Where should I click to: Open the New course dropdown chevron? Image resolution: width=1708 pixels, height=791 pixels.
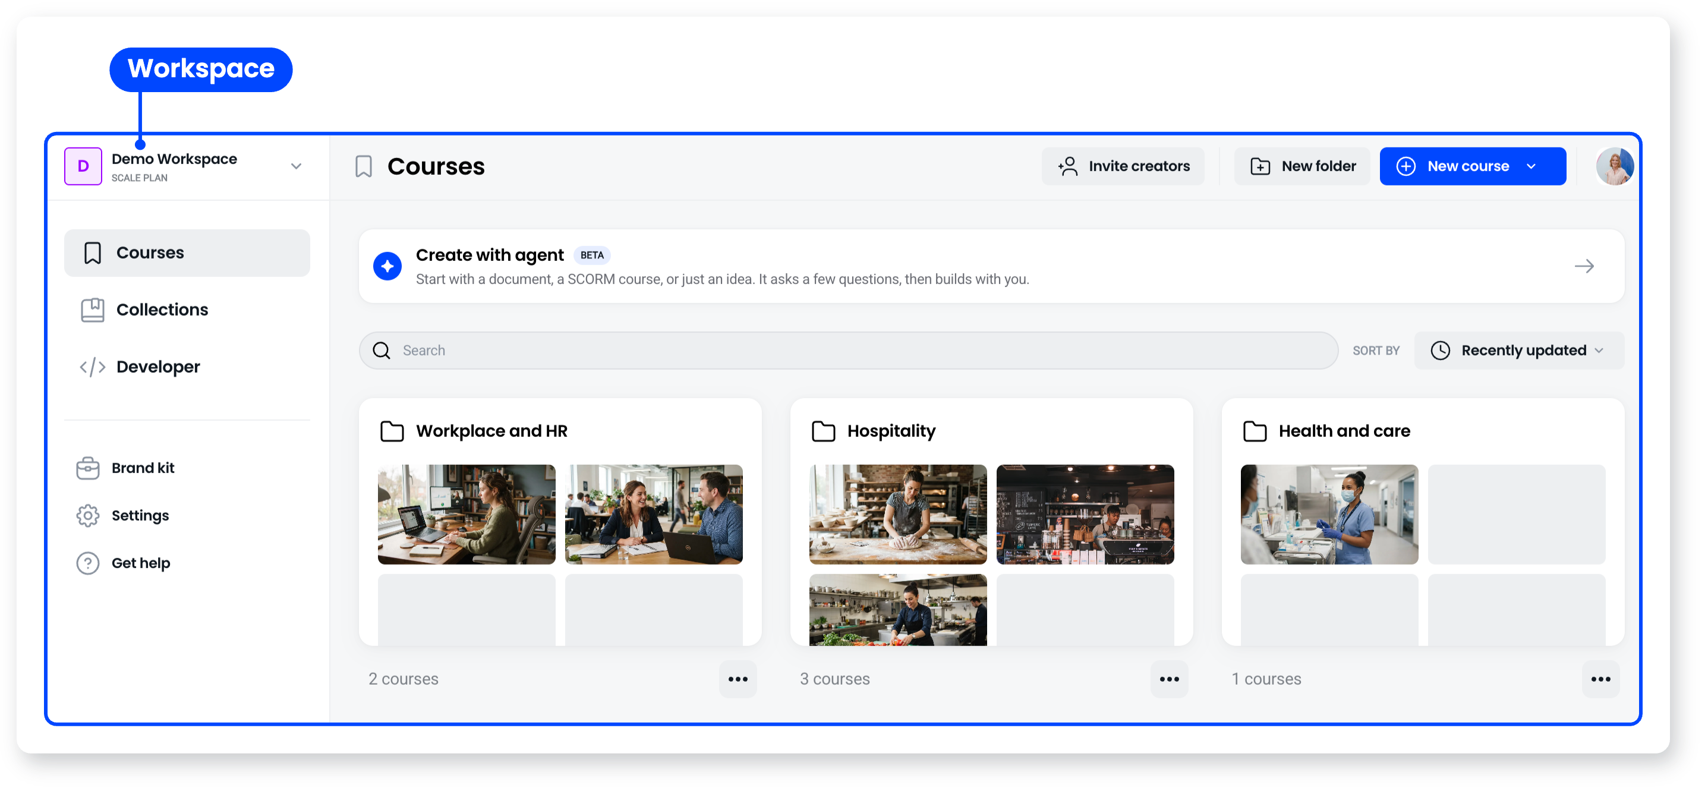coord(1531,166)
